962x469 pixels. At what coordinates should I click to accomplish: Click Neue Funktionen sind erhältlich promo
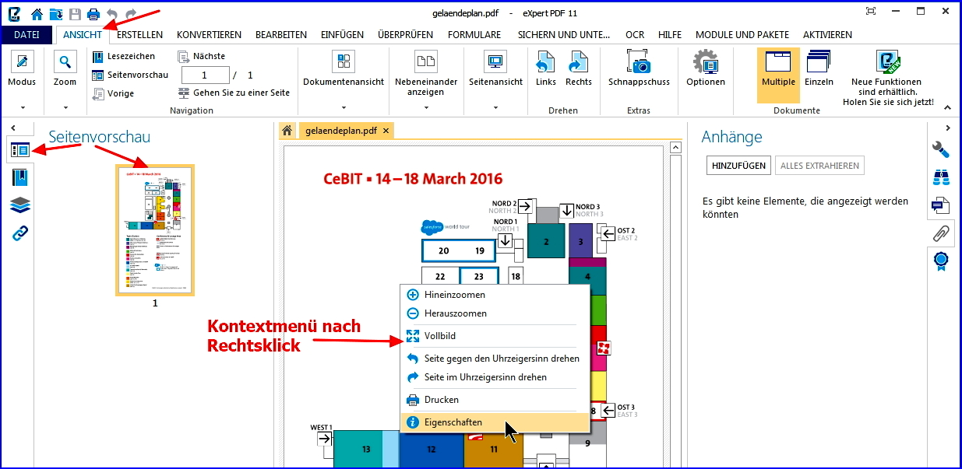coord(886,78)
